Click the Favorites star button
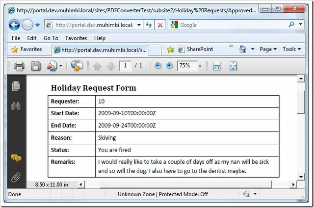 coord(26,49)
